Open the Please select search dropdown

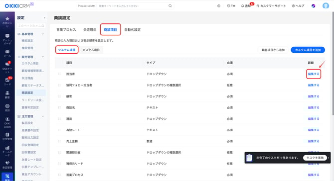[86, 6]
